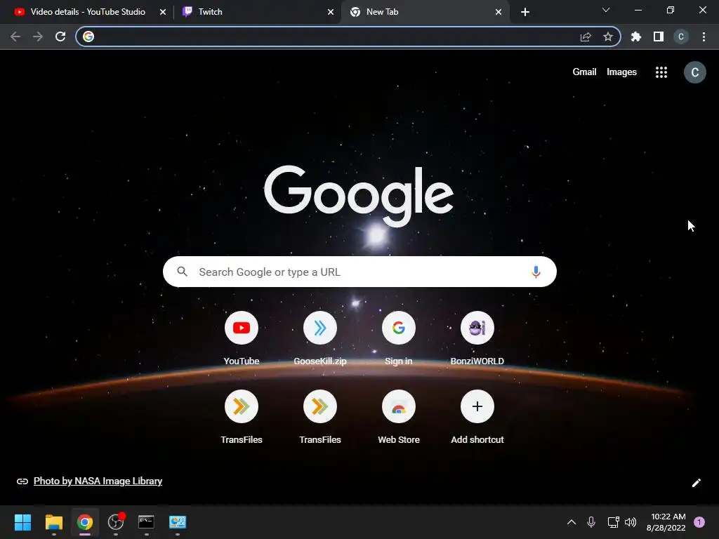Open the Extensions puzzle icon
Viewport: 719px width, 539px height.
[x=635, y=36]
